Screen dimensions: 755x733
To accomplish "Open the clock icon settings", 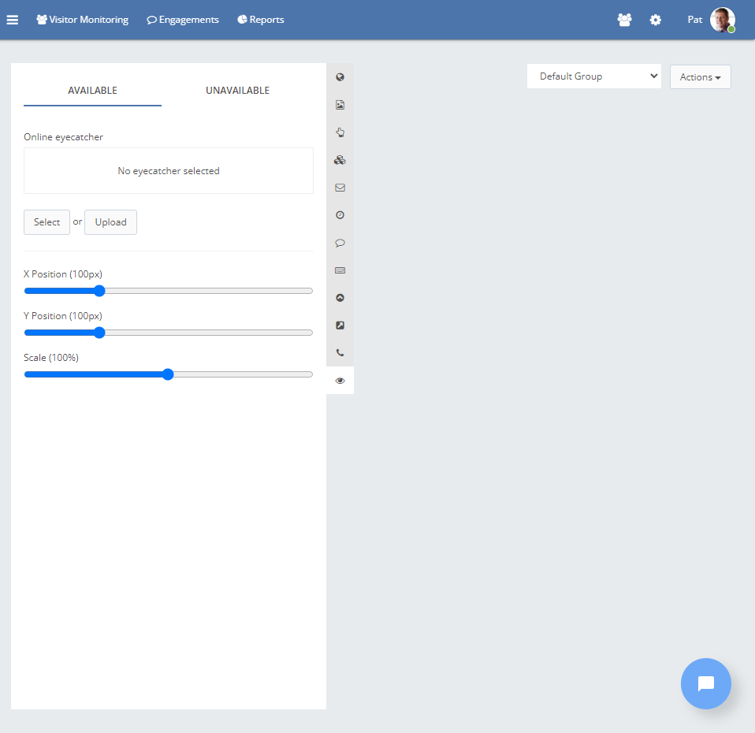I will click(340, 215).
